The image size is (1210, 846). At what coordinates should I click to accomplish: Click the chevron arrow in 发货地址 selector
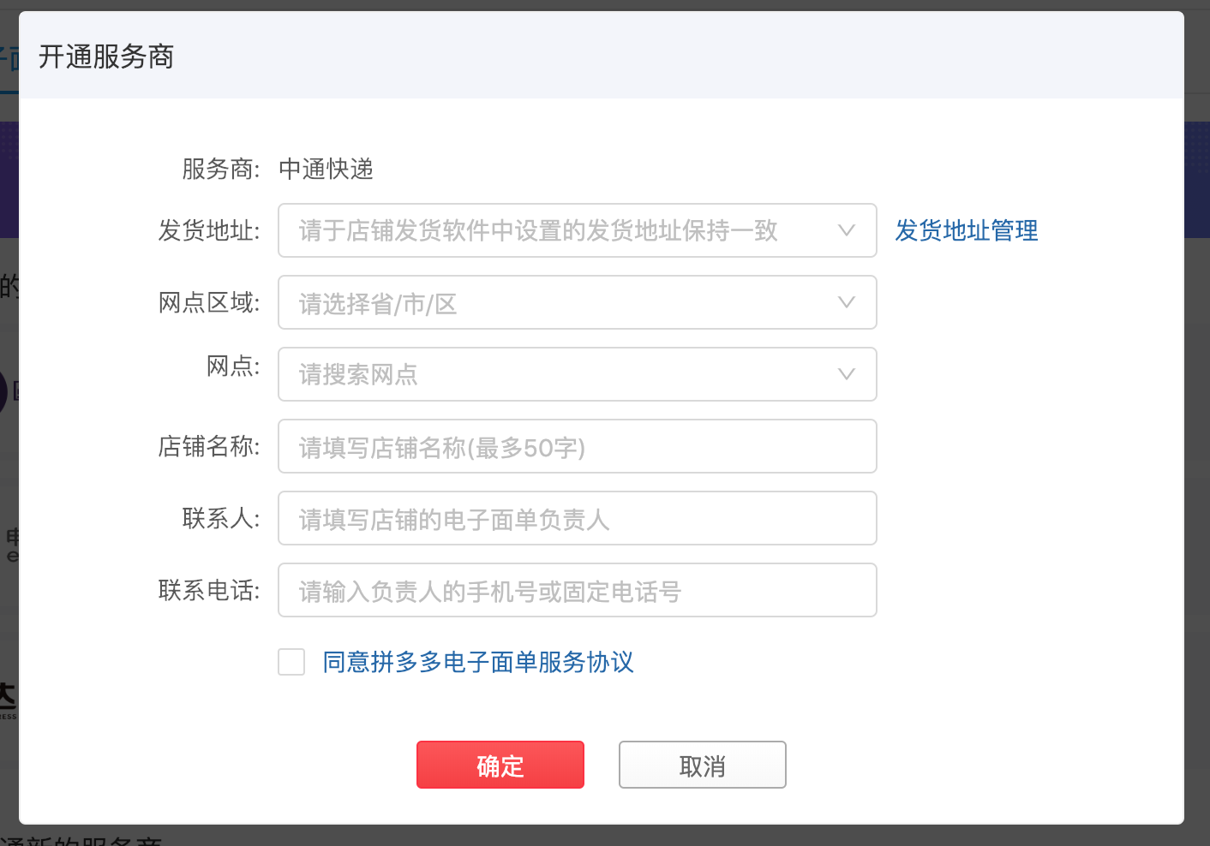click(x=847, y=230)
